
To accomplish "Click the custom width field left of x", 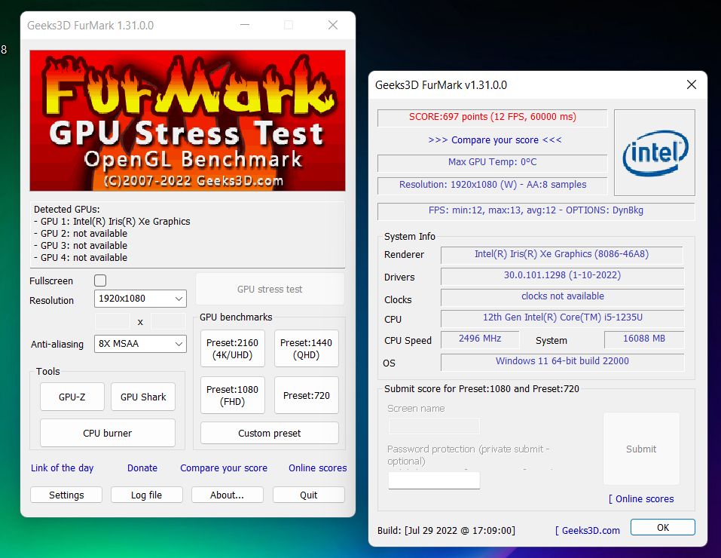I will 112,321.
